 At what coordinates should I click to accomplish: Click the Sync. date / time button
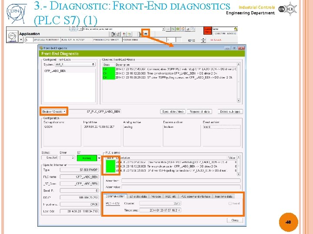(x=173, y=112)
